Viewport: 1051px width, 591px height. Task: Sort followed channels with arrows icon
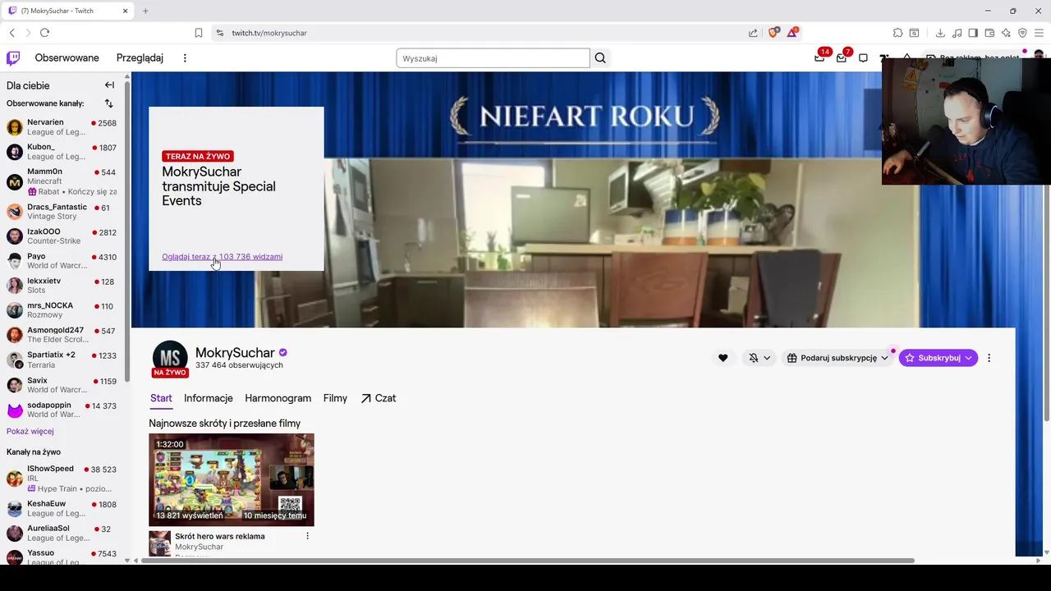point(108,103)
